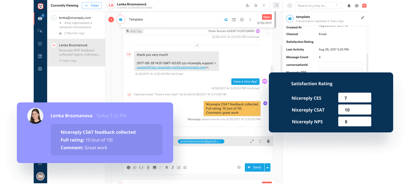Click the Kustomer logo in the sidebar
The image size is (410, 190).
click(40, 6)
